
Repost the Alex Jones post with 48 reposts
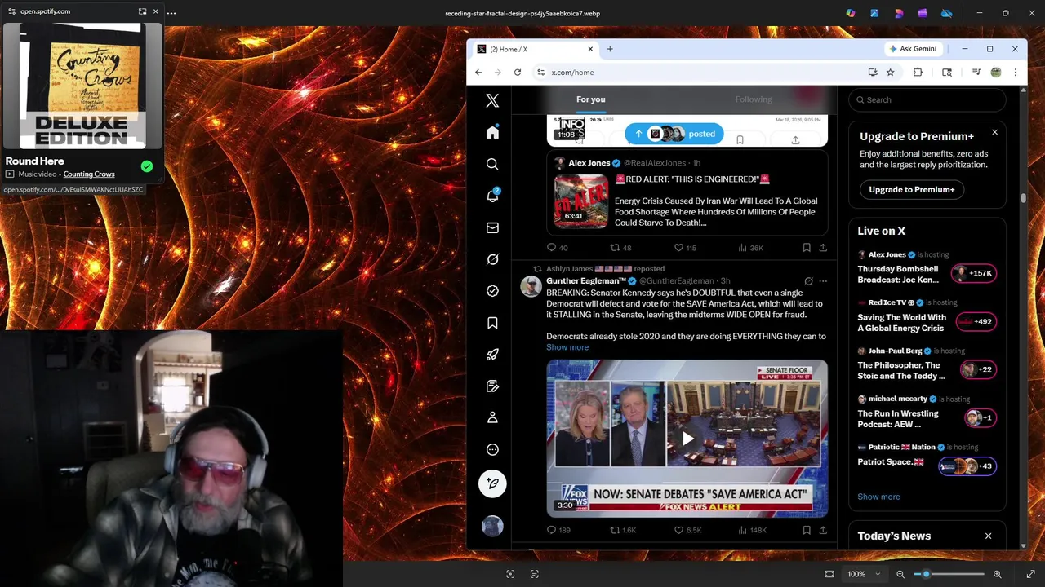pos(620,248)
